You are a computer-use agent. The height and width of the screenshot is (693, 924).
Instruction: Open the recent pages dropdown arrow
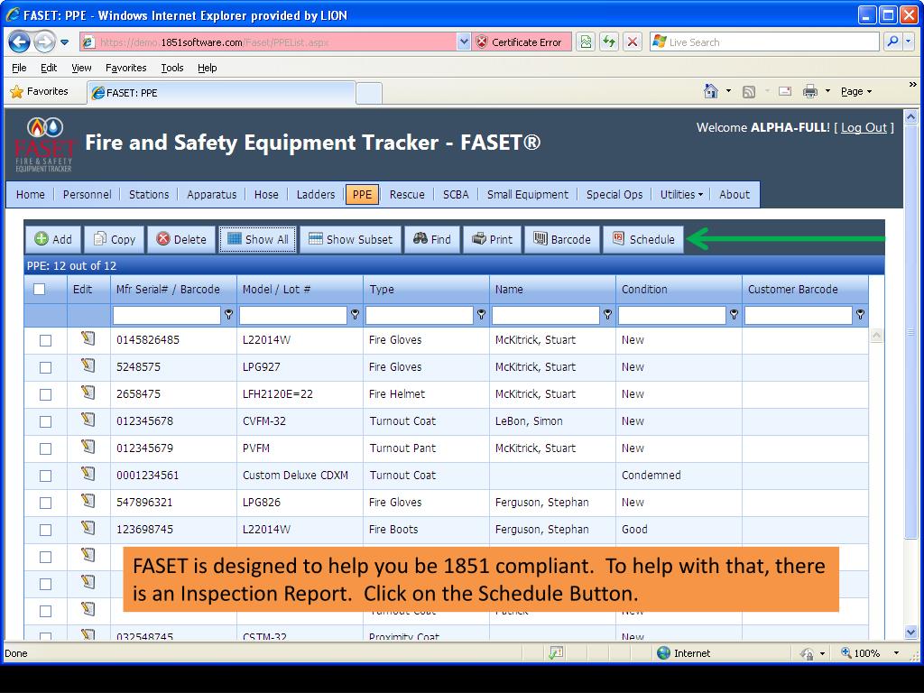[x=65, y=42]
